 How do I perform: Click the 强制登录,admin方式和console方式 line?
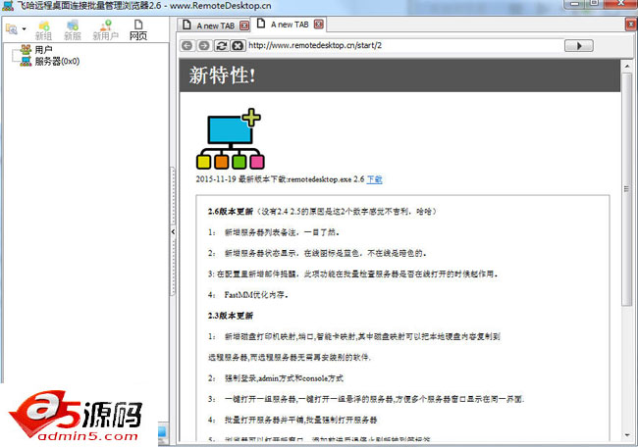276,378
